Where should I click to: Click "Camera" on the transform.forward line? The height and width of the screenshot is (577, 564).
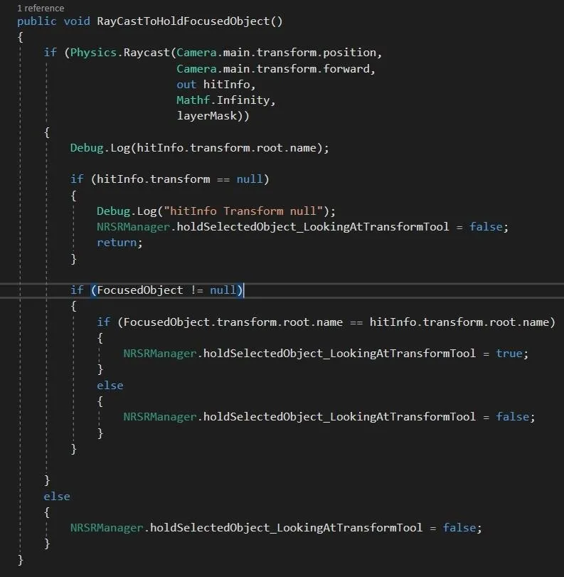point(196,69)
